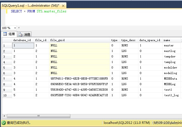Click the file_id column header

click(42, 40)
